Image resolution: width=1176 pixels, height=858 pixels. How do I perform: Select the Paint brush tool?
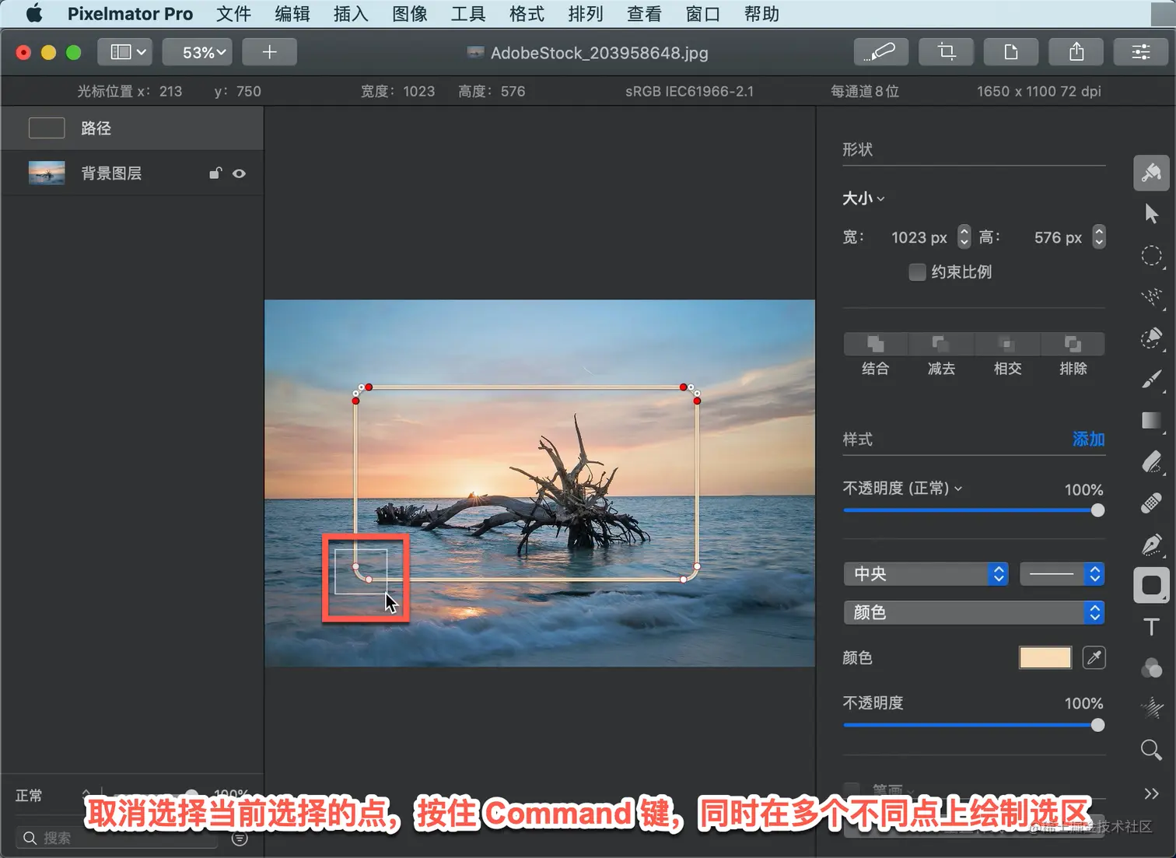(1151, 380)
